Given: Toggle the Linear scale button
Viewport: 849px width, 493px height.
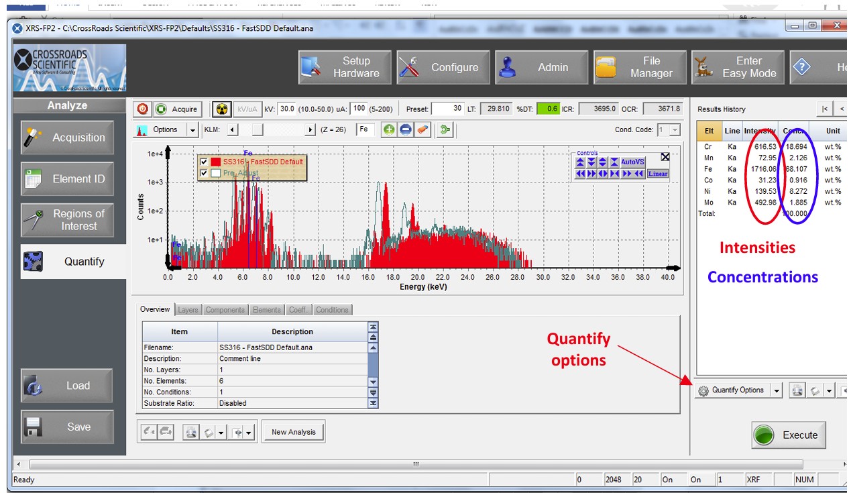Looking at the screenshot, I should tap(657, 174).
